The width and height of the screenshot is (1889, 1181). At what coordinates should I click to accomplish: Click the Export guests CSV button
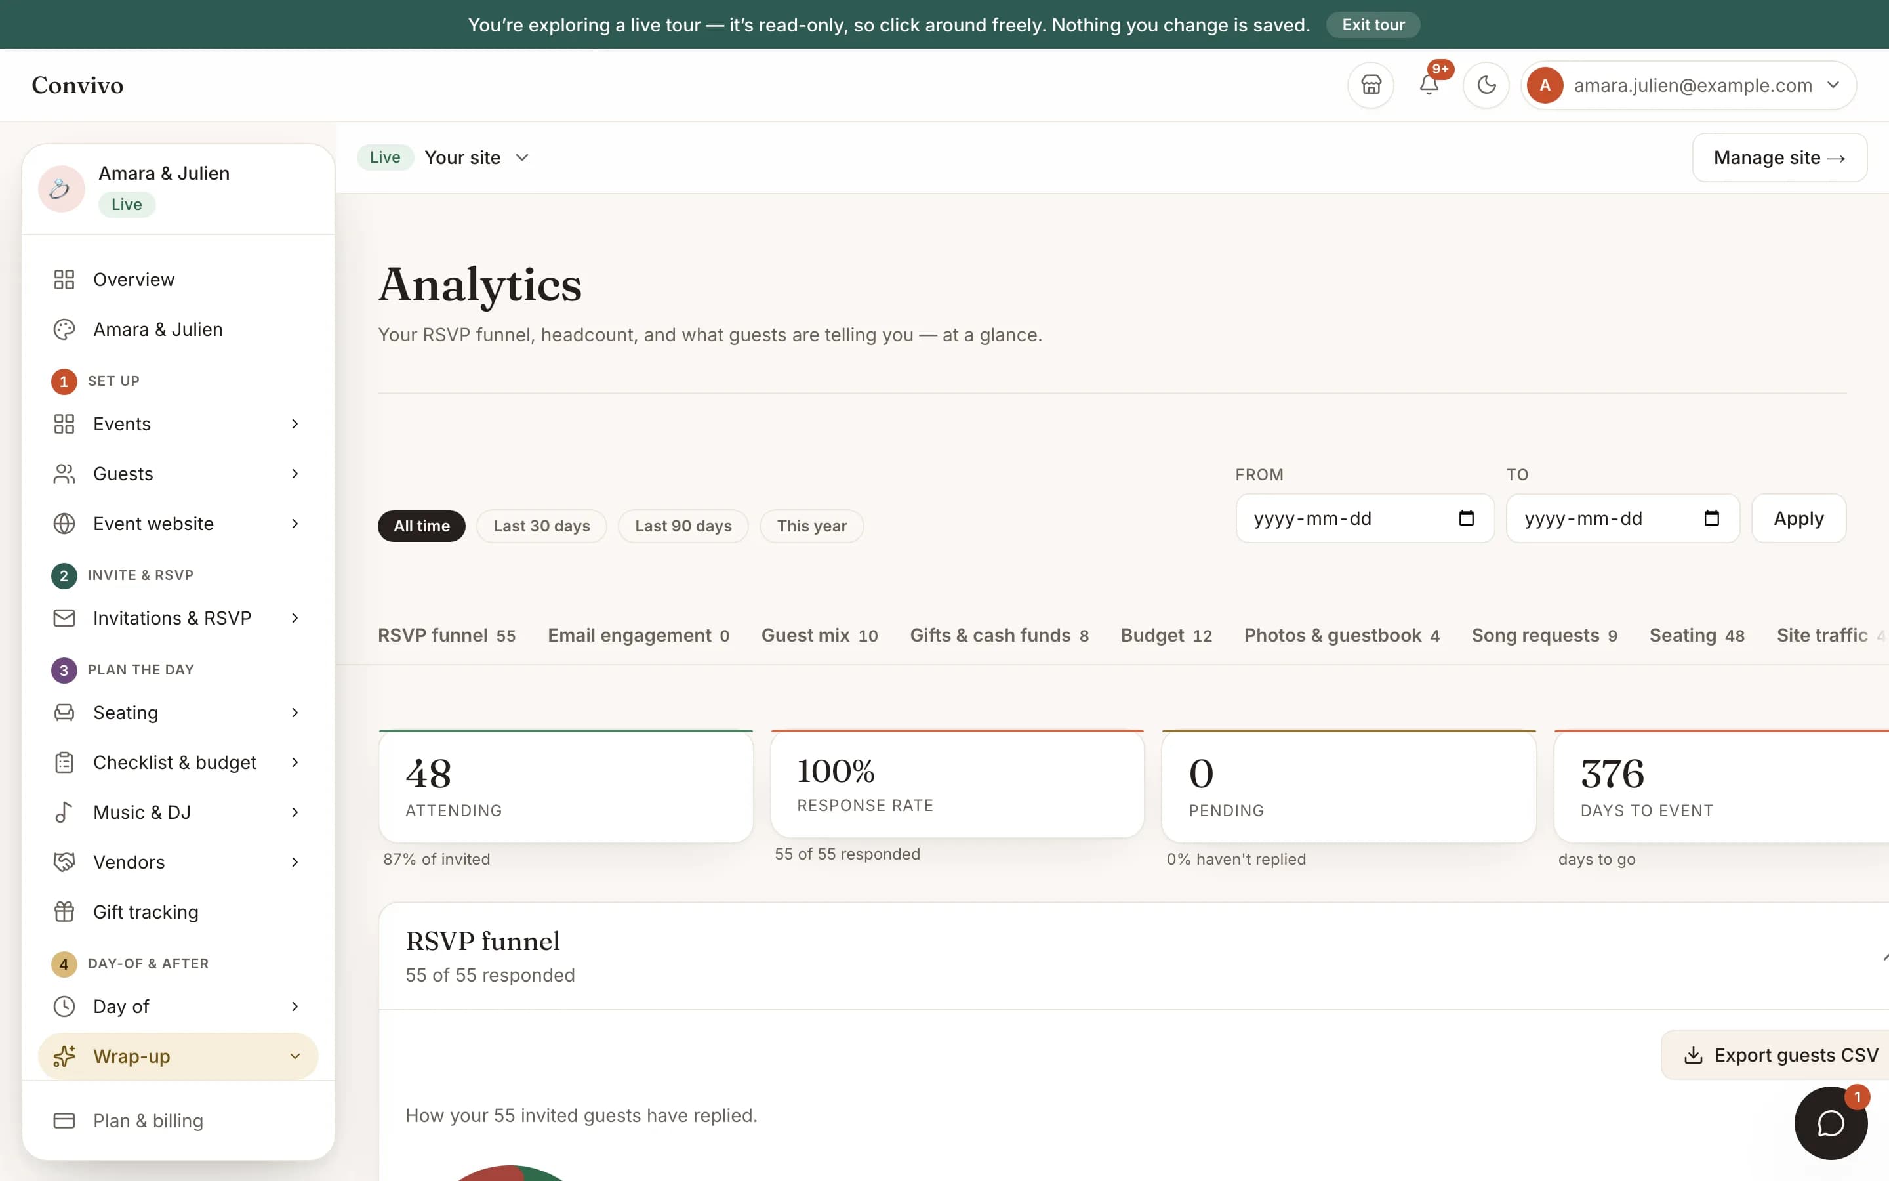1775,1055
